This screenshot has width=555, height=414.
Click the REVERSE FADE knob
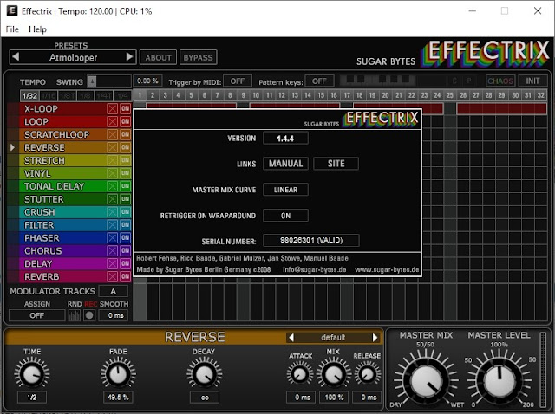pyautogui.click(x=118, y=373)
